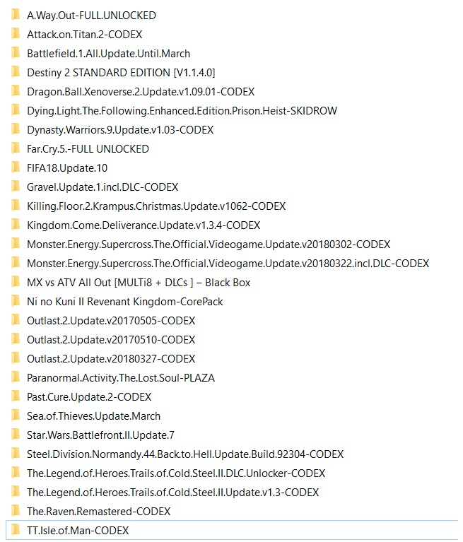463x542 pixels.
Task: Select the Gravel.Update.1.incl.DLC-CODEX name
Action: click(102, 187)
